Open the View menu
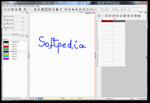Screen dimensions: 150x103 click(11, 6)
